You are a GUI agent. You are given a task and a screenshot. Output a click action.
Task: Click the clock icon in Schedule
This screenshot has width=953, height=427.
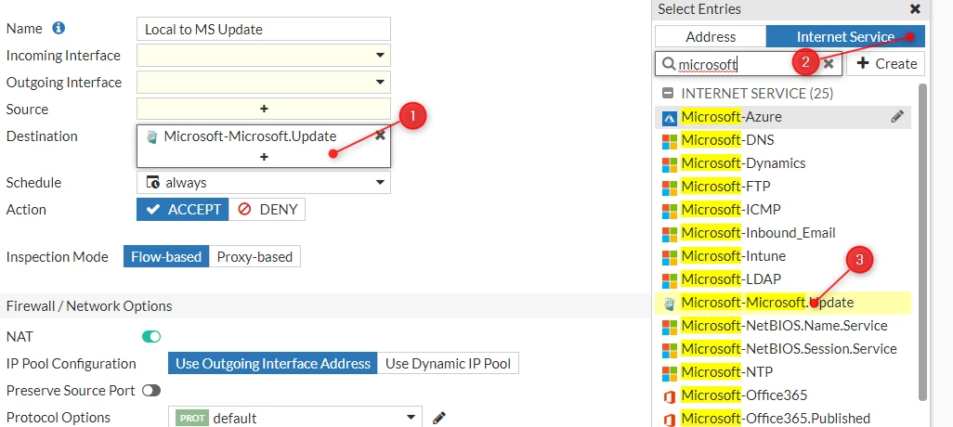coord(153,182)
